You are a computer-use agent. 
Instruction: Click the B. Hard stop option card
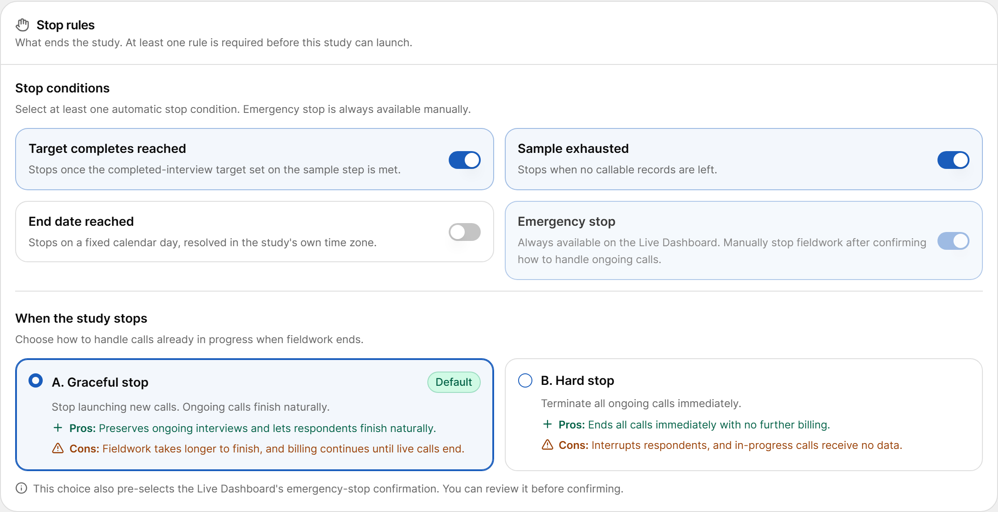pos(744,415)
